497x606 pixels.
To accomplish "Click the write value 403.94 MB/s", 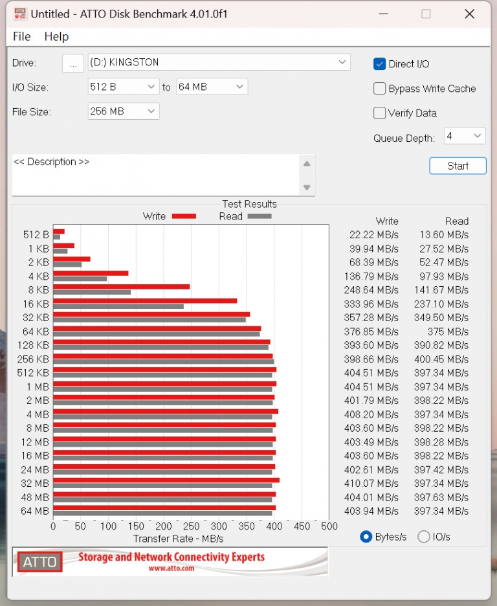I will pos(371,511).
